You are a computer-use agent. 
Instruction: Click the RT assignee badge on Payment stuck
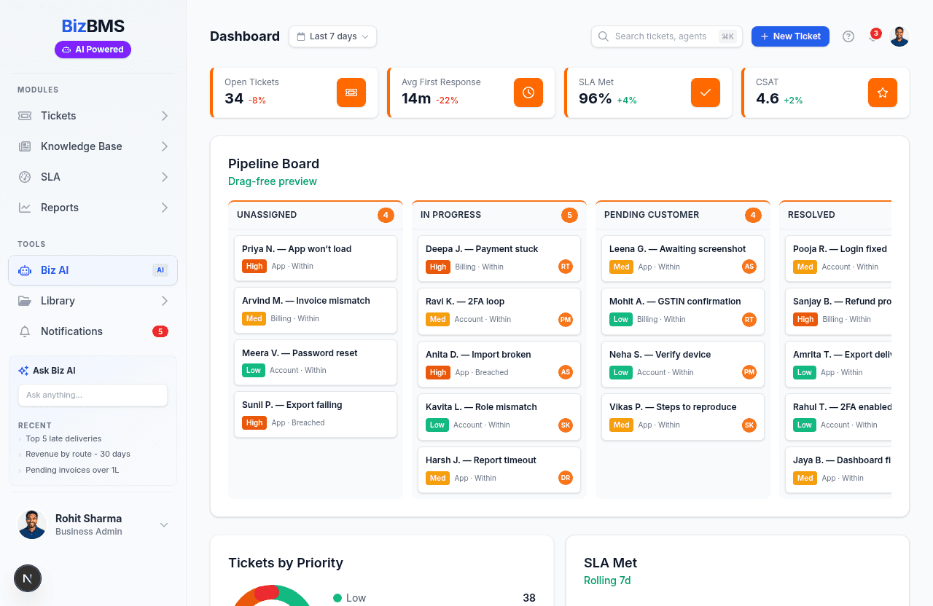point(565,267)
